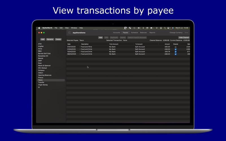This screenshot has height=141, width=226.
Task: Select Bassetlaw DC payee
Action: (x=43, y=56)
